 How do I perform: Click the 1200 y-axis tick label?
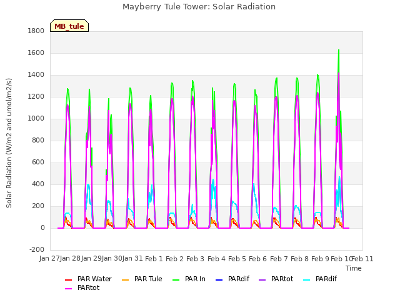click(36, 97)
